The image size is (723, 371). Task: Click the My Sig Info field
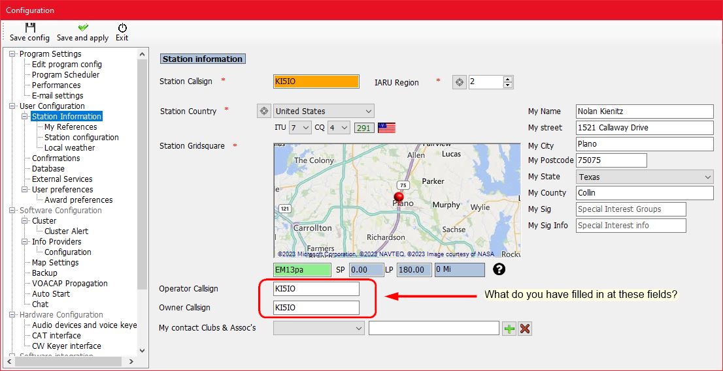point(631,225)
